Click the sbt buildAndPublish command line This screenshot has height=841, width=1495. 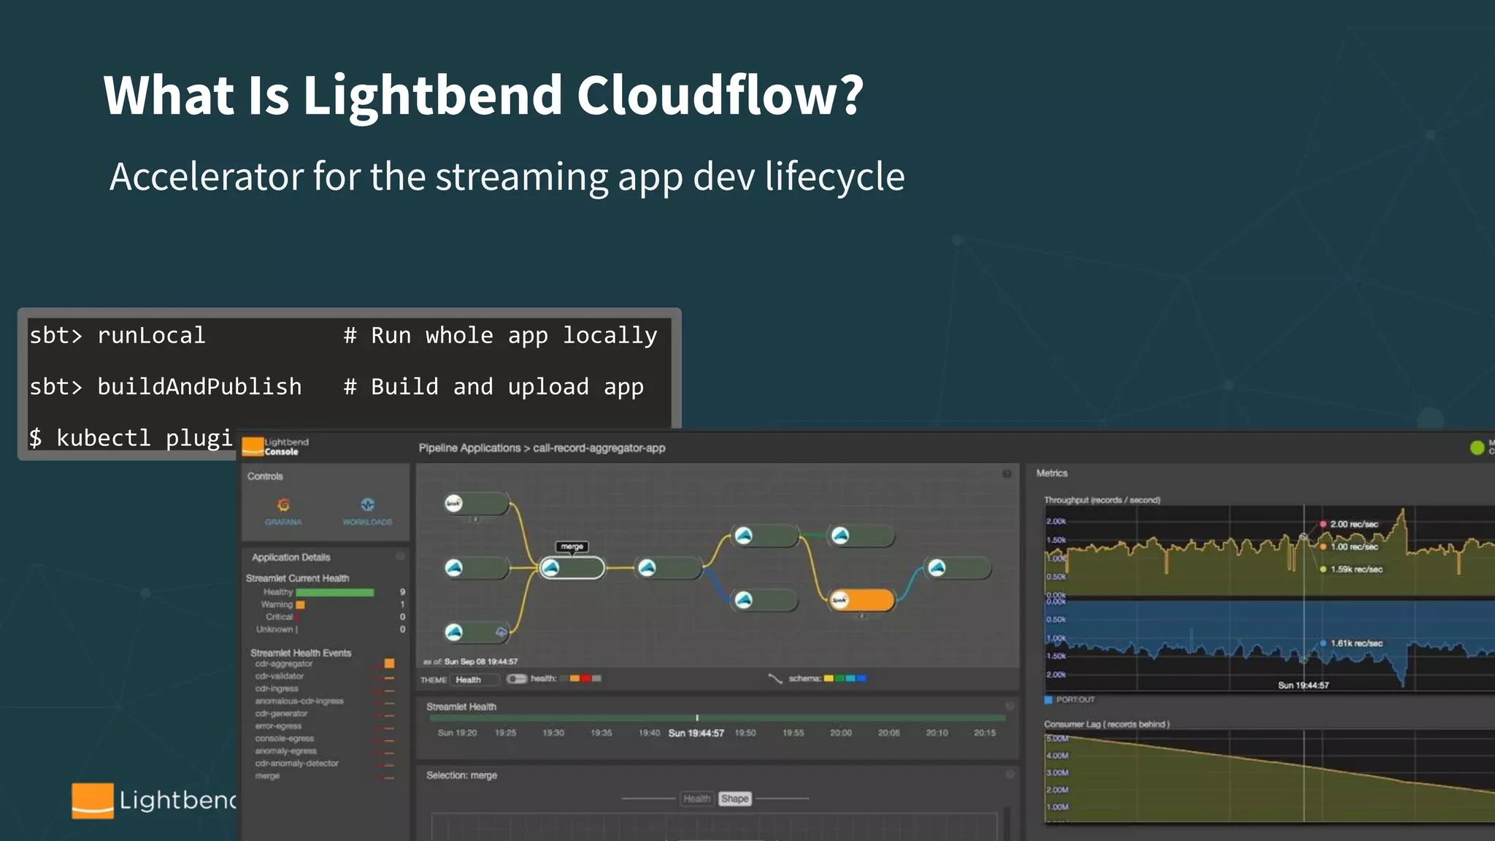coord(337,386)
